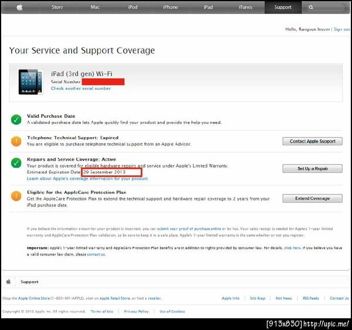Image resolution: width=352 pixels, height=330 pixels.
Task: Click submit your proof of purchase online link
Action: pyautogui.click(x=189, y=229)
